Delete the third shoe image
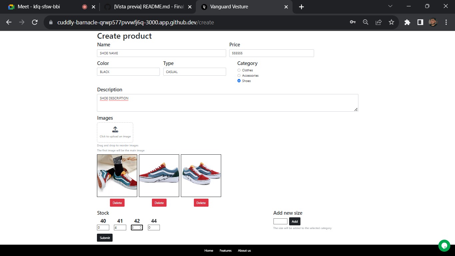 201,203
